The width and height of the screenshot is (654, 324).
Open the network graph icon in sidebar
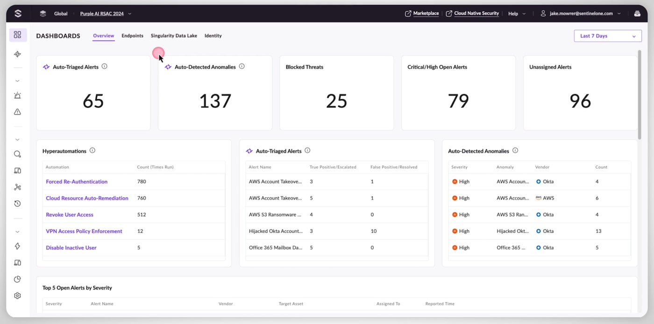[x=17, y=187]
